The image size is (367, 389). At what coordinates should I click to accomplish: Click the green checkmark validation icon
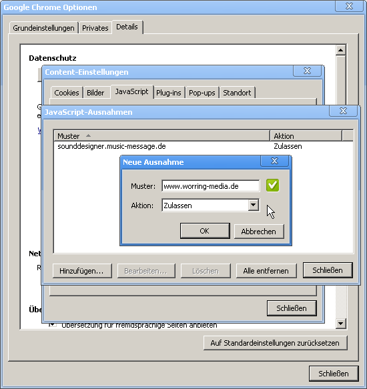(272, 185)
